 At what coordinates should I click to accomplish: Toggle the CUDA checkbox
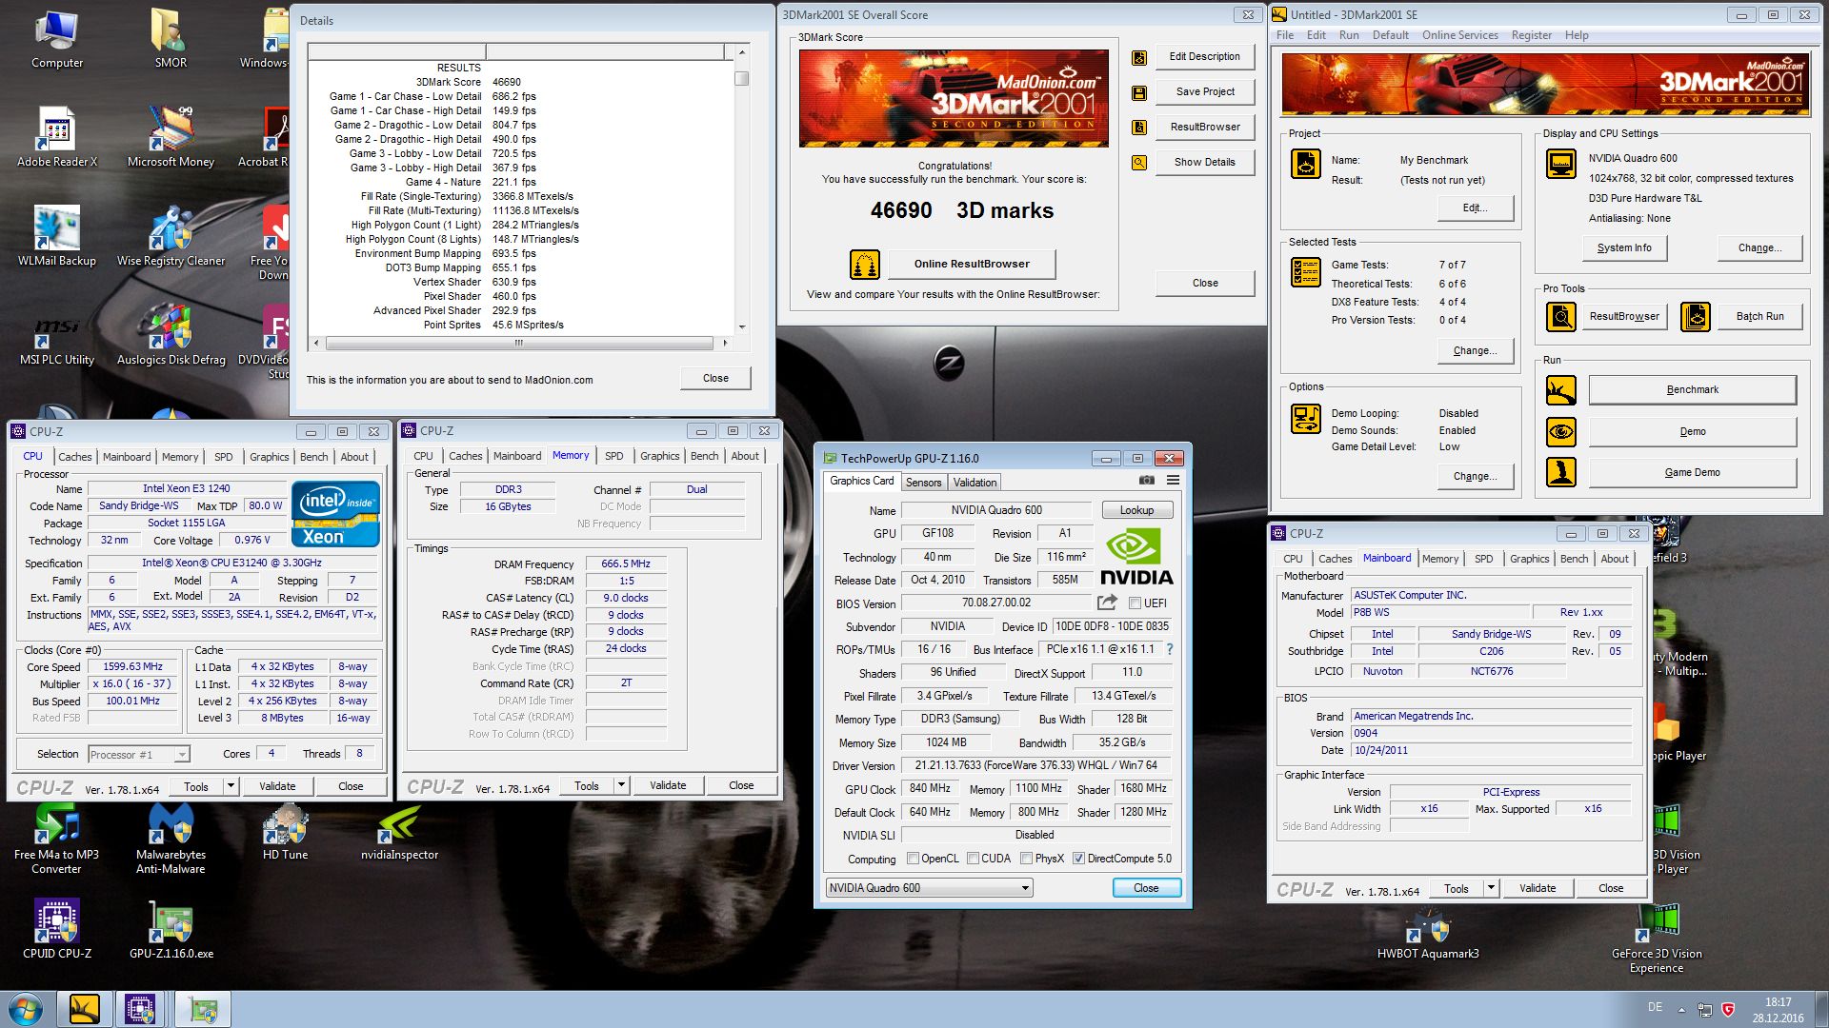click(x=973, y=859)
